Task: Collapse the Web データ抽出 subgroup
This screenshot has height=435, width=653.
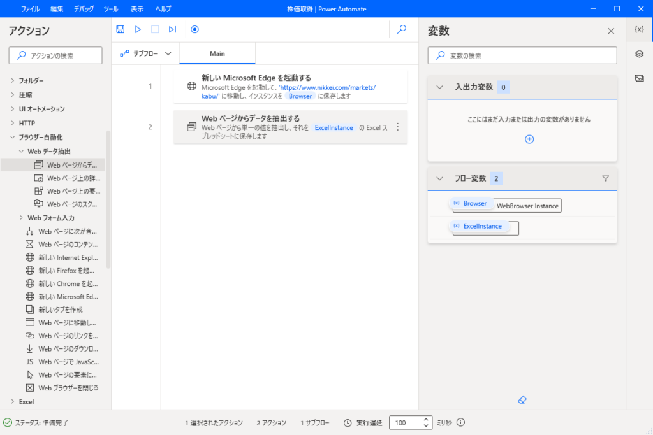Action: (21, 152)
